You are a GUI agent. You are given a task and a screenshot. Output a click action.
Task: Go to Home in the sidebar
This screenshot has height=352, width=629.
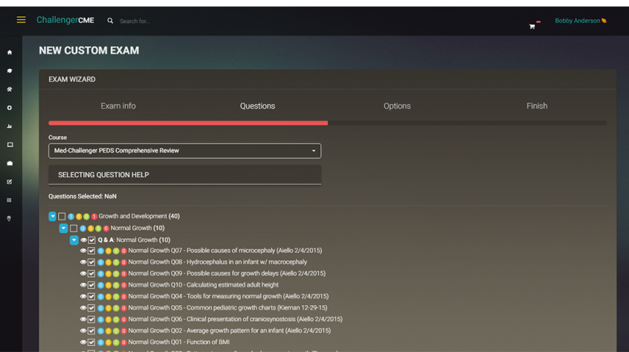[10, 52]
